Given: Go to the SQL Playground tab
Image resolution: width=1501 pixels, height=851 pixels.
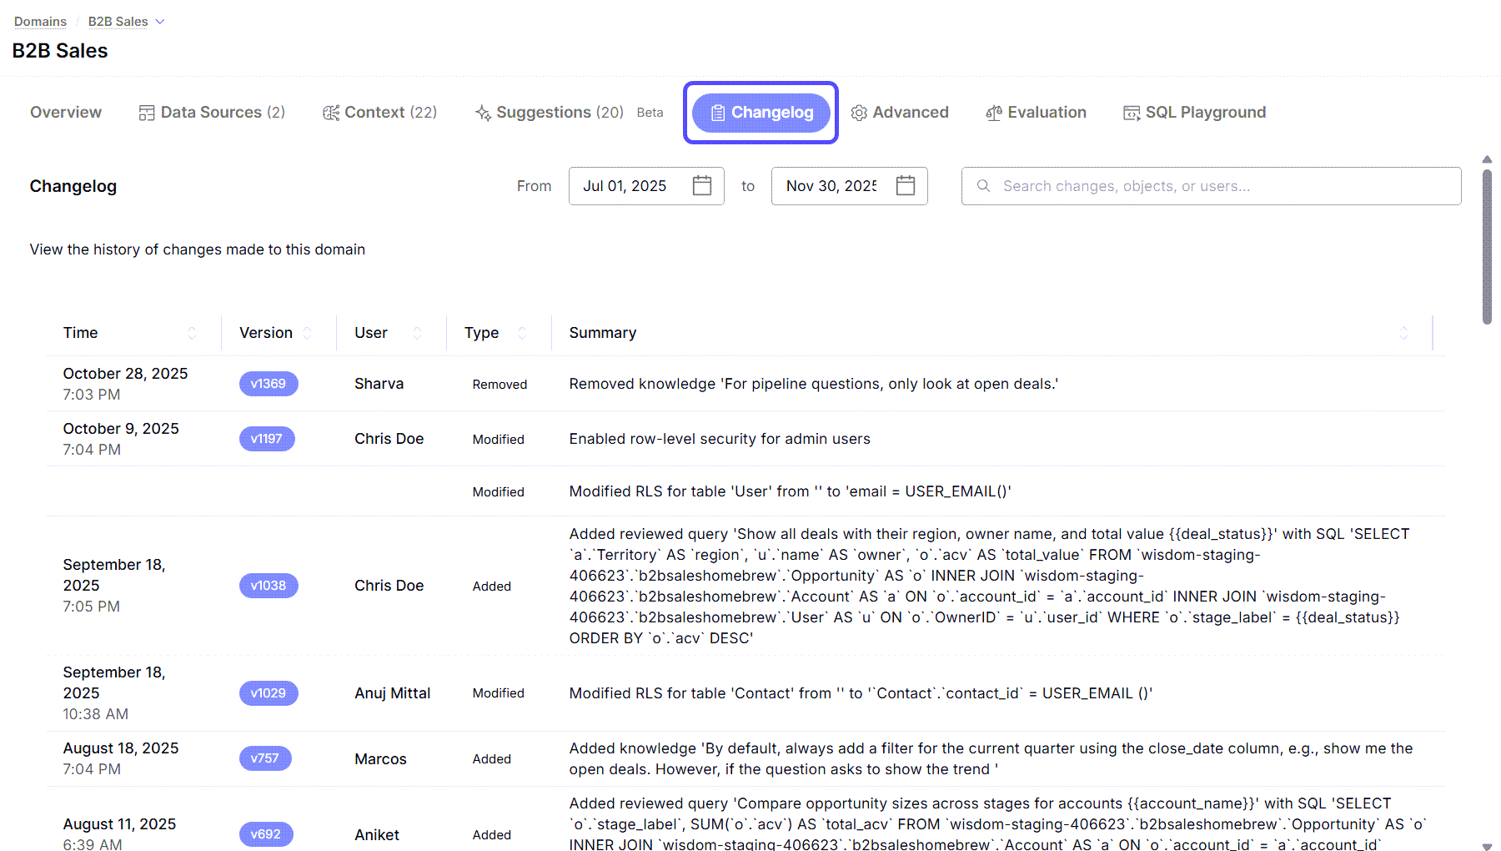Looking at the screenshot, I should pos(1194,113).
